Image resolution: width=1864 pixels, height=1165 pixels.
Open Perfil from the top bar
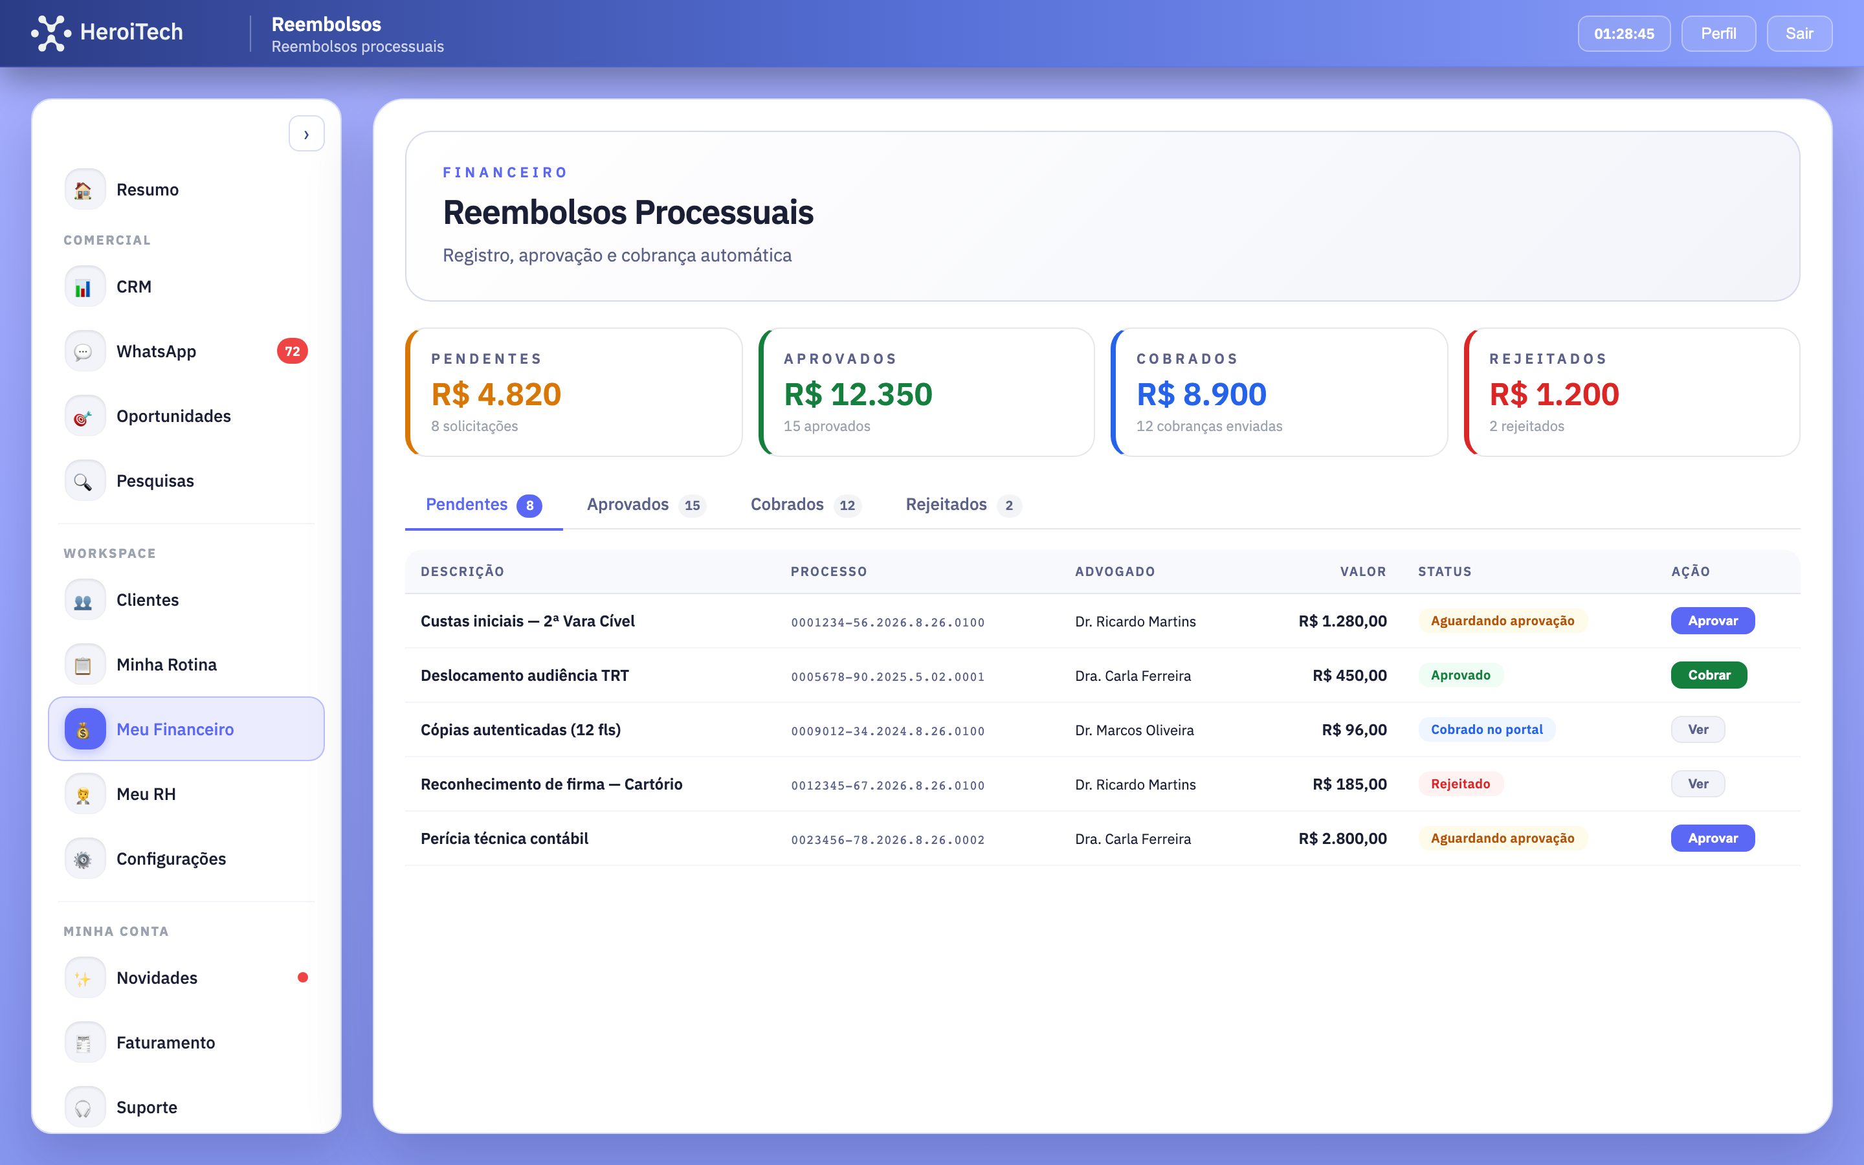(x=1718, y=34)
